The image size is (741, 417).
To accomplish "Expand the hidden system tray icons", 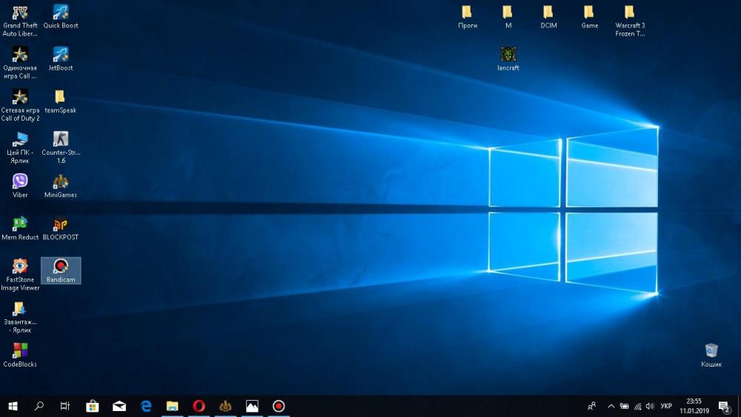I will pos(611,406).
